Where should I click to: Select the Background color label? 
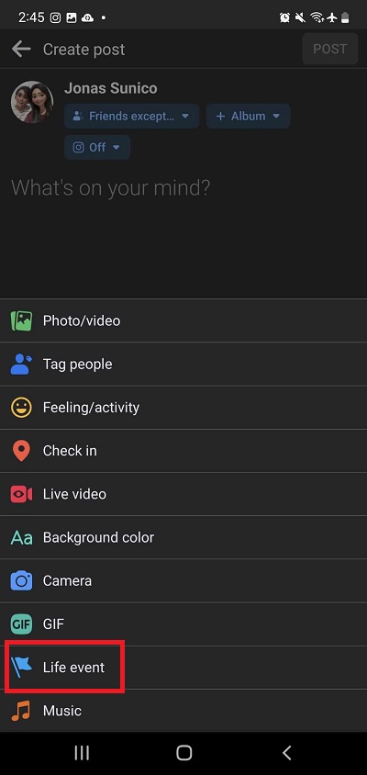[99, 537]
